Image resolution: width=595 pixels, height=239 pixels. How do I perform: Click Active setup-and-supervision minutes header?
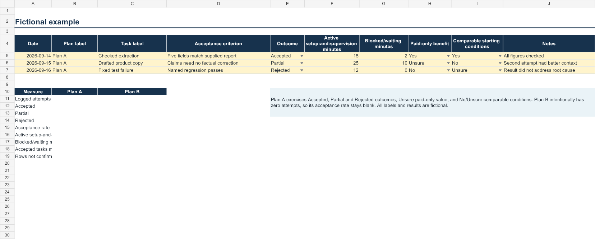(x=332, y=43)
